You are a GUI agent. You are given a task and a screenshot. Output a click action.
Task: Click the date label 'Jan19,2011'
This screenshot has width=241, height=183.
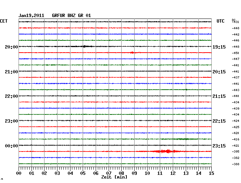click(32, 16)
